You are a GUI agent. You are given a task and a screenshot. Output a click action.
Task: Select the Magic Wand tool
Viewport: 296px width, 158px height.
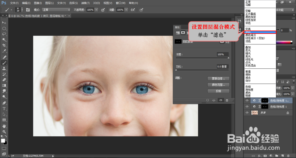[x=4, y=40]
